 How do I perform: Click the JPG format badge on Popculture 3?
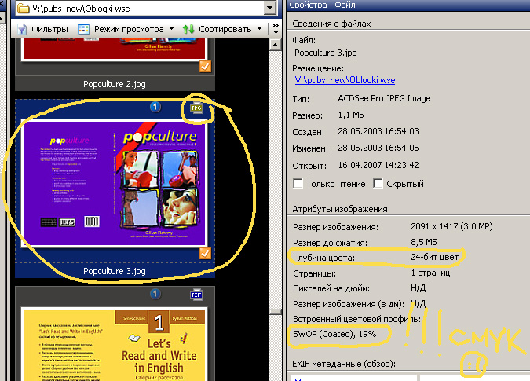(196, 108)
